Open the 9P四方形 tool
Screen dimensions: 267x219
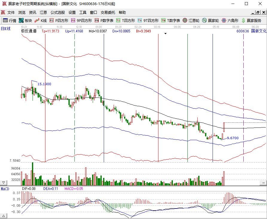coord(81,20)
